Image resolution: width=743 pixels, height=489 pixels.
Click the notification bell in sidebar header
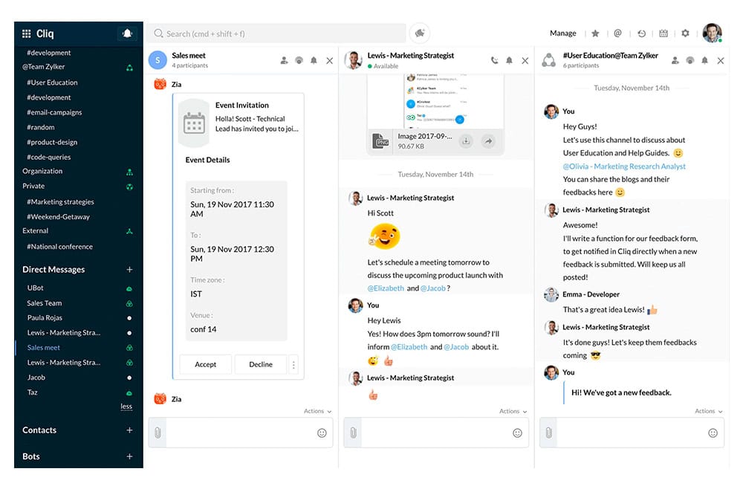[x=127, y=33]
